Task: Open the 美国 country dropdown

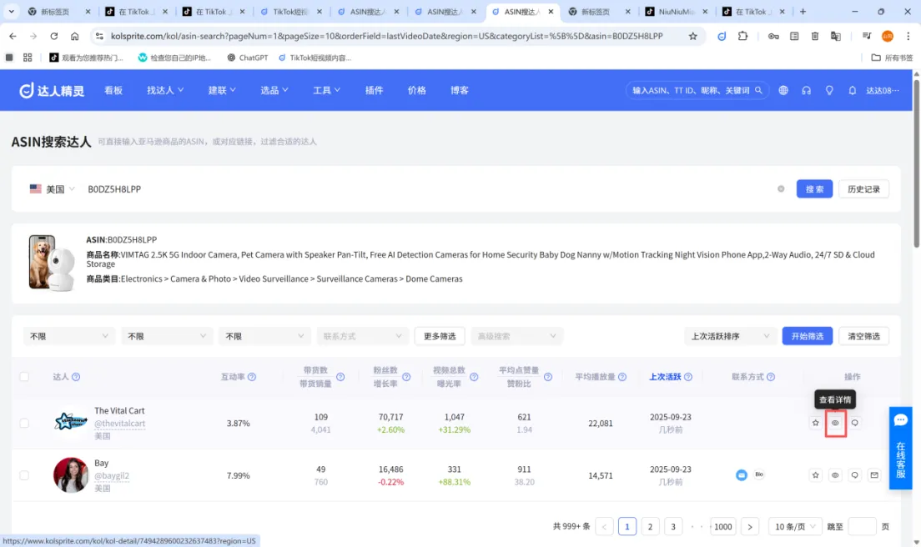Action: pyautogui.click(x=53, y=188)
